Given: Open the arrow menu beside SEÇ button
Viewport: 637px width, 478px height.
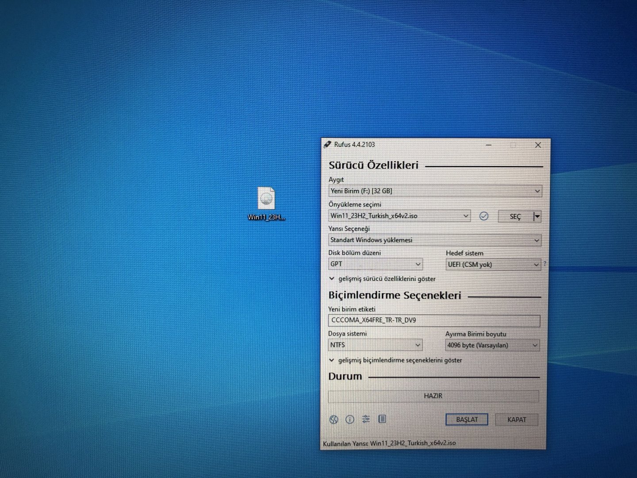Looking at the screenshot, I should tap(537, 216).
